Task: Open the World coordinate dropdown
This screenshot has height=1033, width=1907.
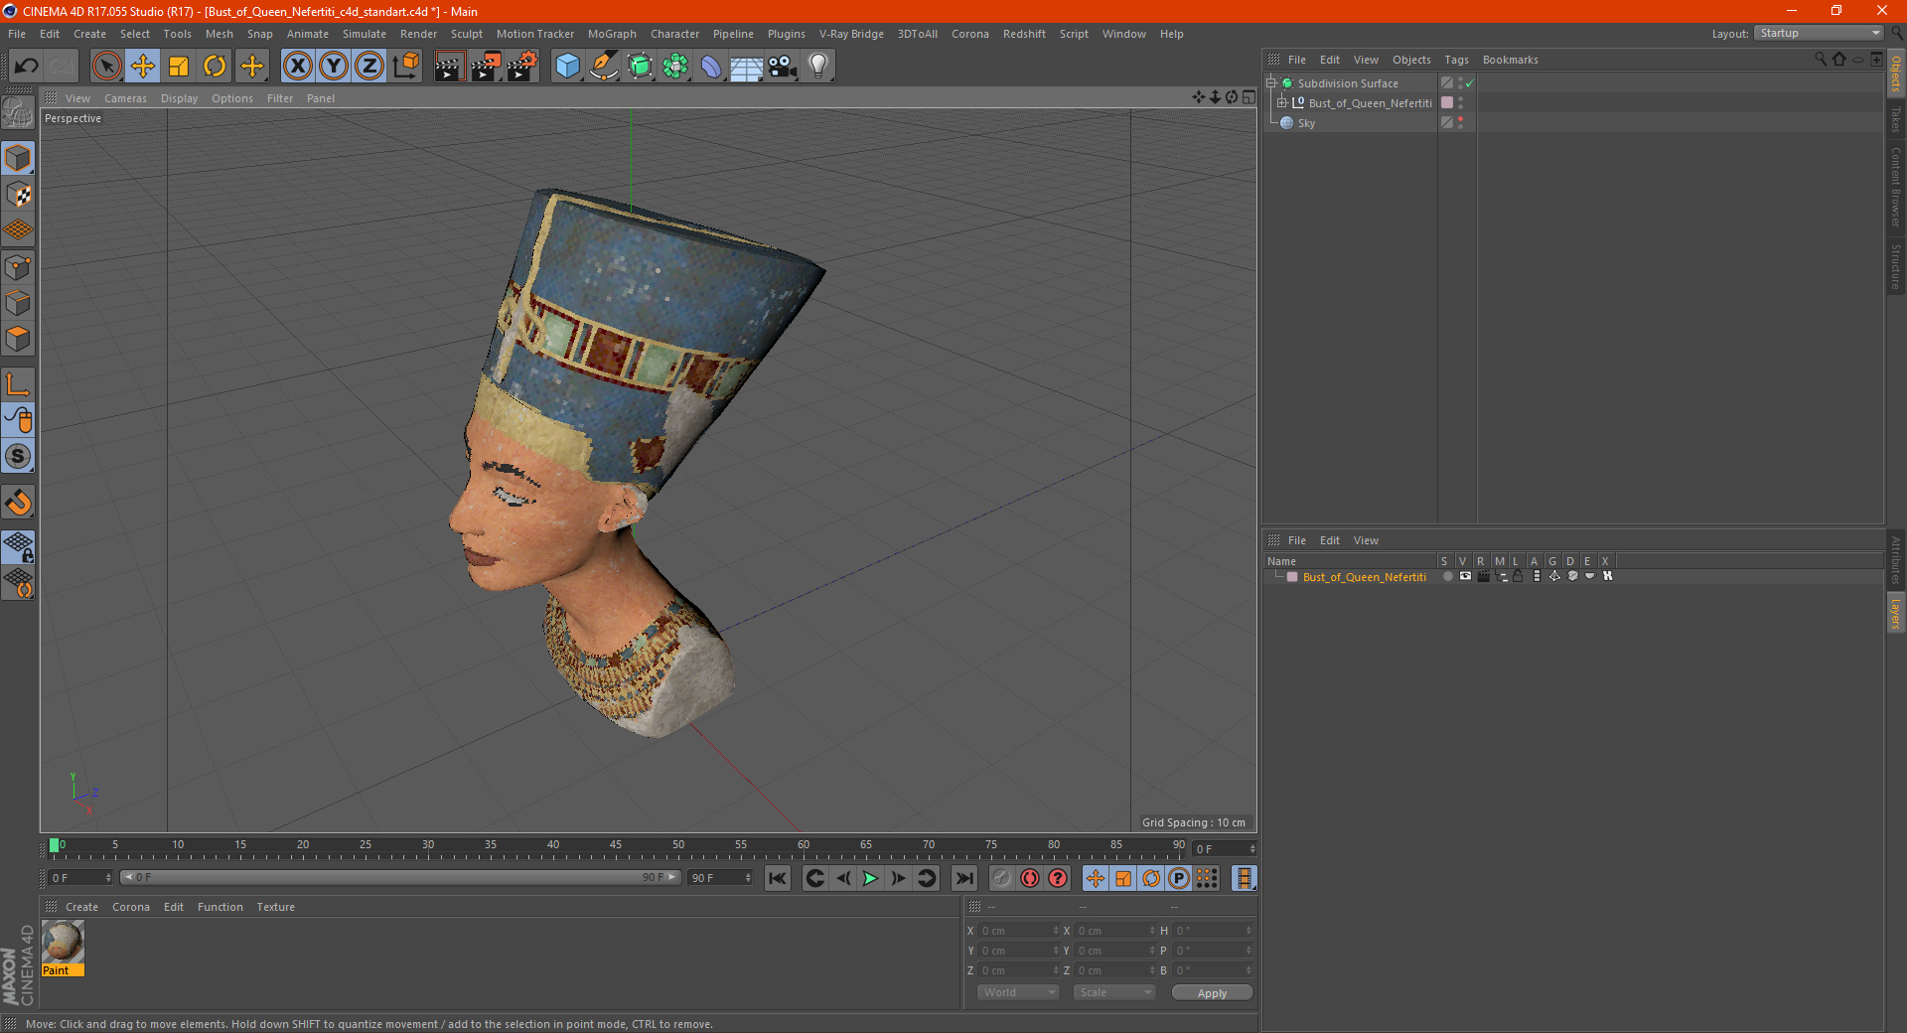Action: coord(1018,992)
